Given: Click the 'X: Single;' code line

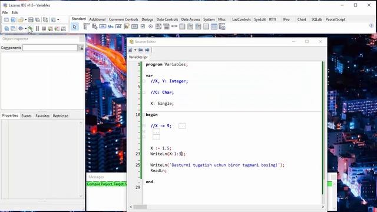Looking at the screenshot, I should [x=162, y=104].
